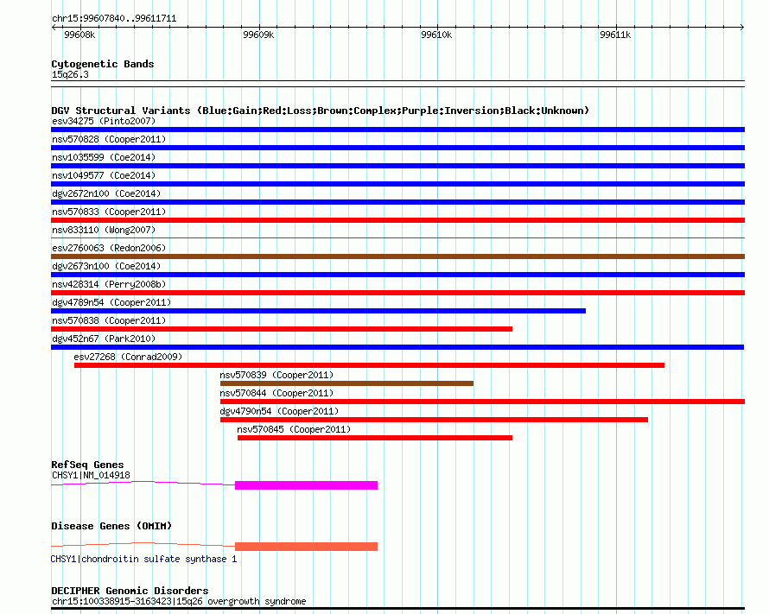Click the red loss bar under nsv570833
Image resolution: width=769 pixels, height=614 pixels.
pos(397,220)
